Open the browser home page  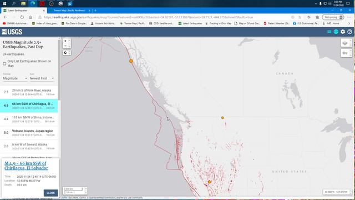pos(31,17)
